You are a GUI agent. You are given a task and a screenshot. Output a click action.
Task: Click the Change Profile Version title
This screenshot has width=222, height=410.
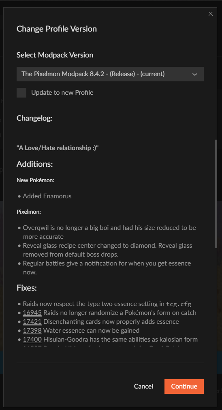point(57,29)
